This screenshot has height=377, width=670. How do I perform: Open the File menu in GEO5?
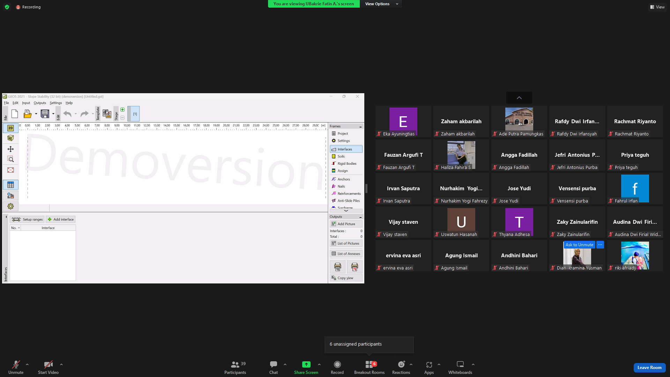coord(6,103)
